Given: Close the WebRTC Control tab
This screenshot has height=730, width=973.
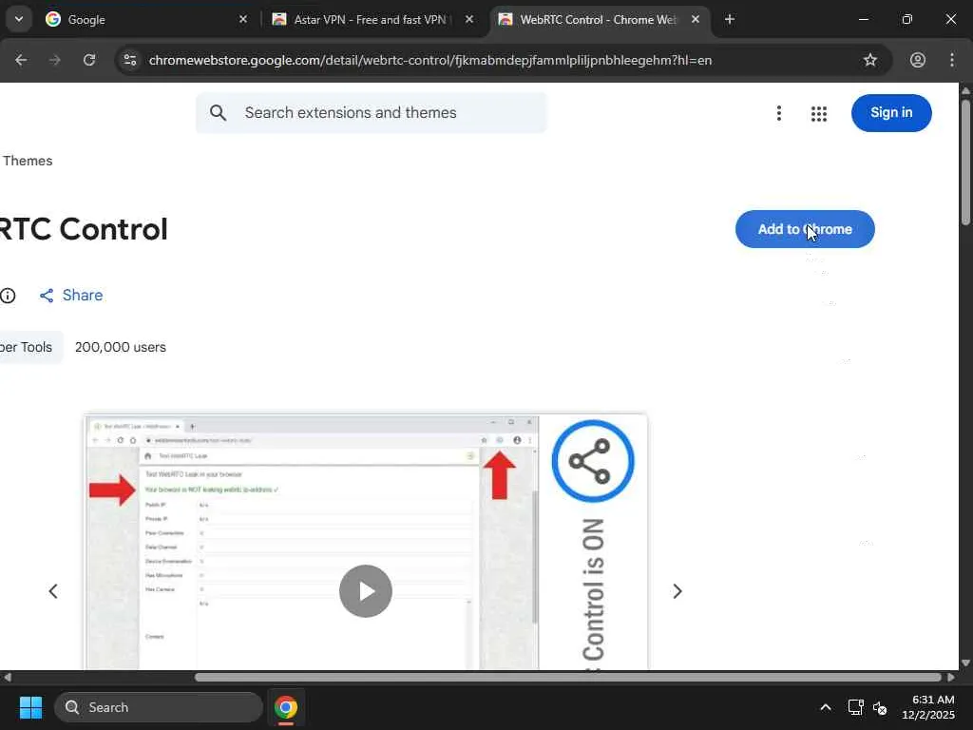Looking at the screenshot, I should click(x=696, y=20).
